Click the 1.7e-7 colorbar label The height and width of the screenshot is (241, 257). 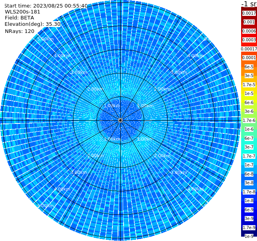[249, 156]
